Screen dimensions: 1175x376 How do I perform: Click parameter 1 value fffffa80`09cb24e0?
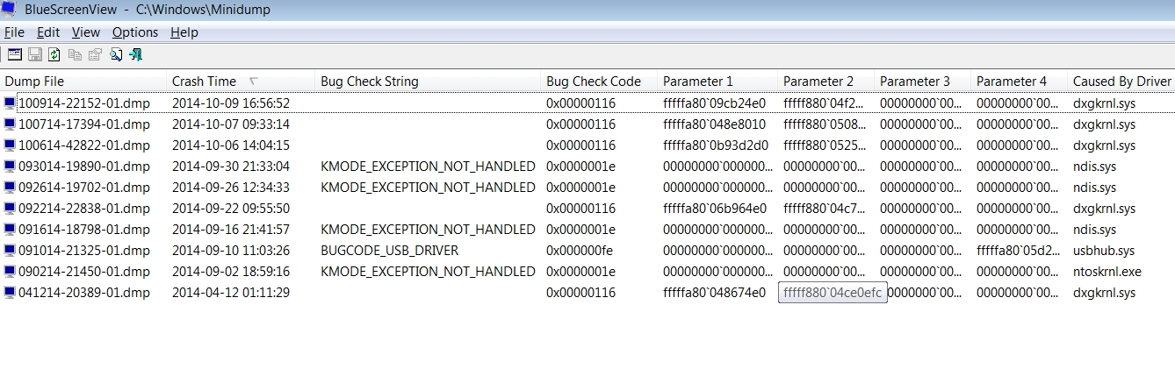714,103
